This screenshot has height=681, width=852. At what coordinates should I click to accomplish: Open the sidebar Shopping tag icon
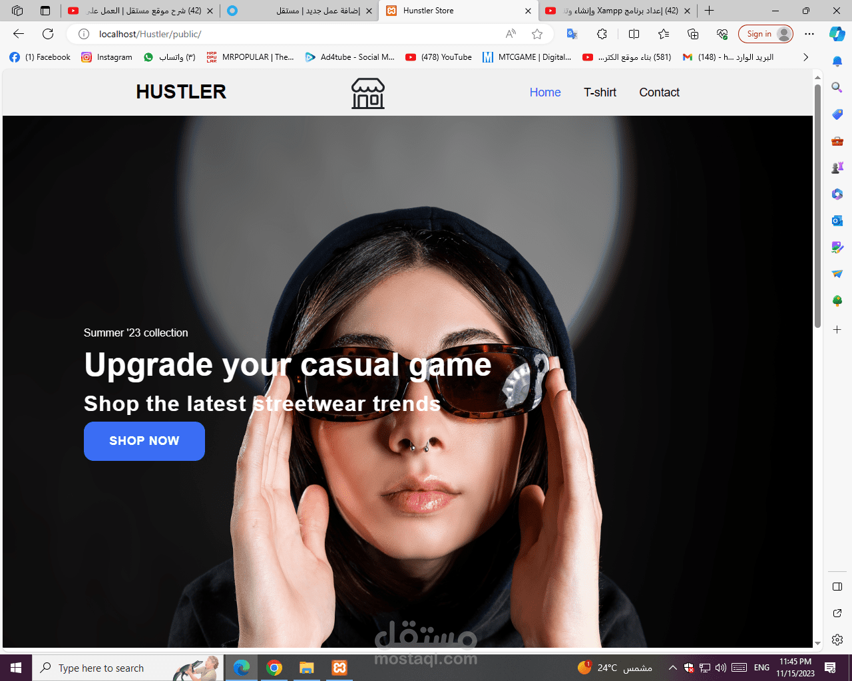837,114
